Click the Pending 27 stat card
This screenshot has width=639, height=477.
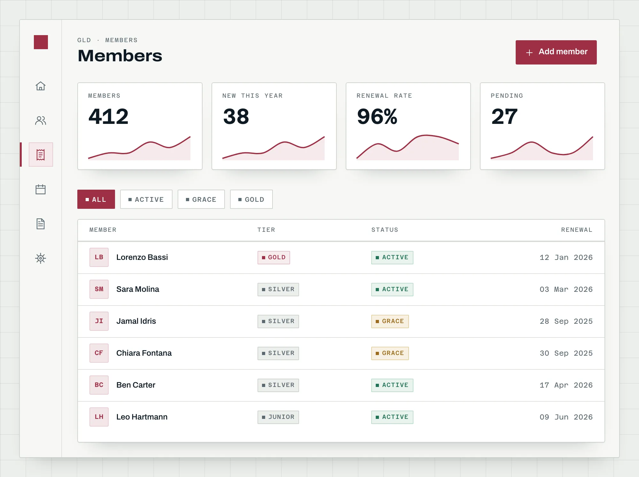[x=543, y=126]
